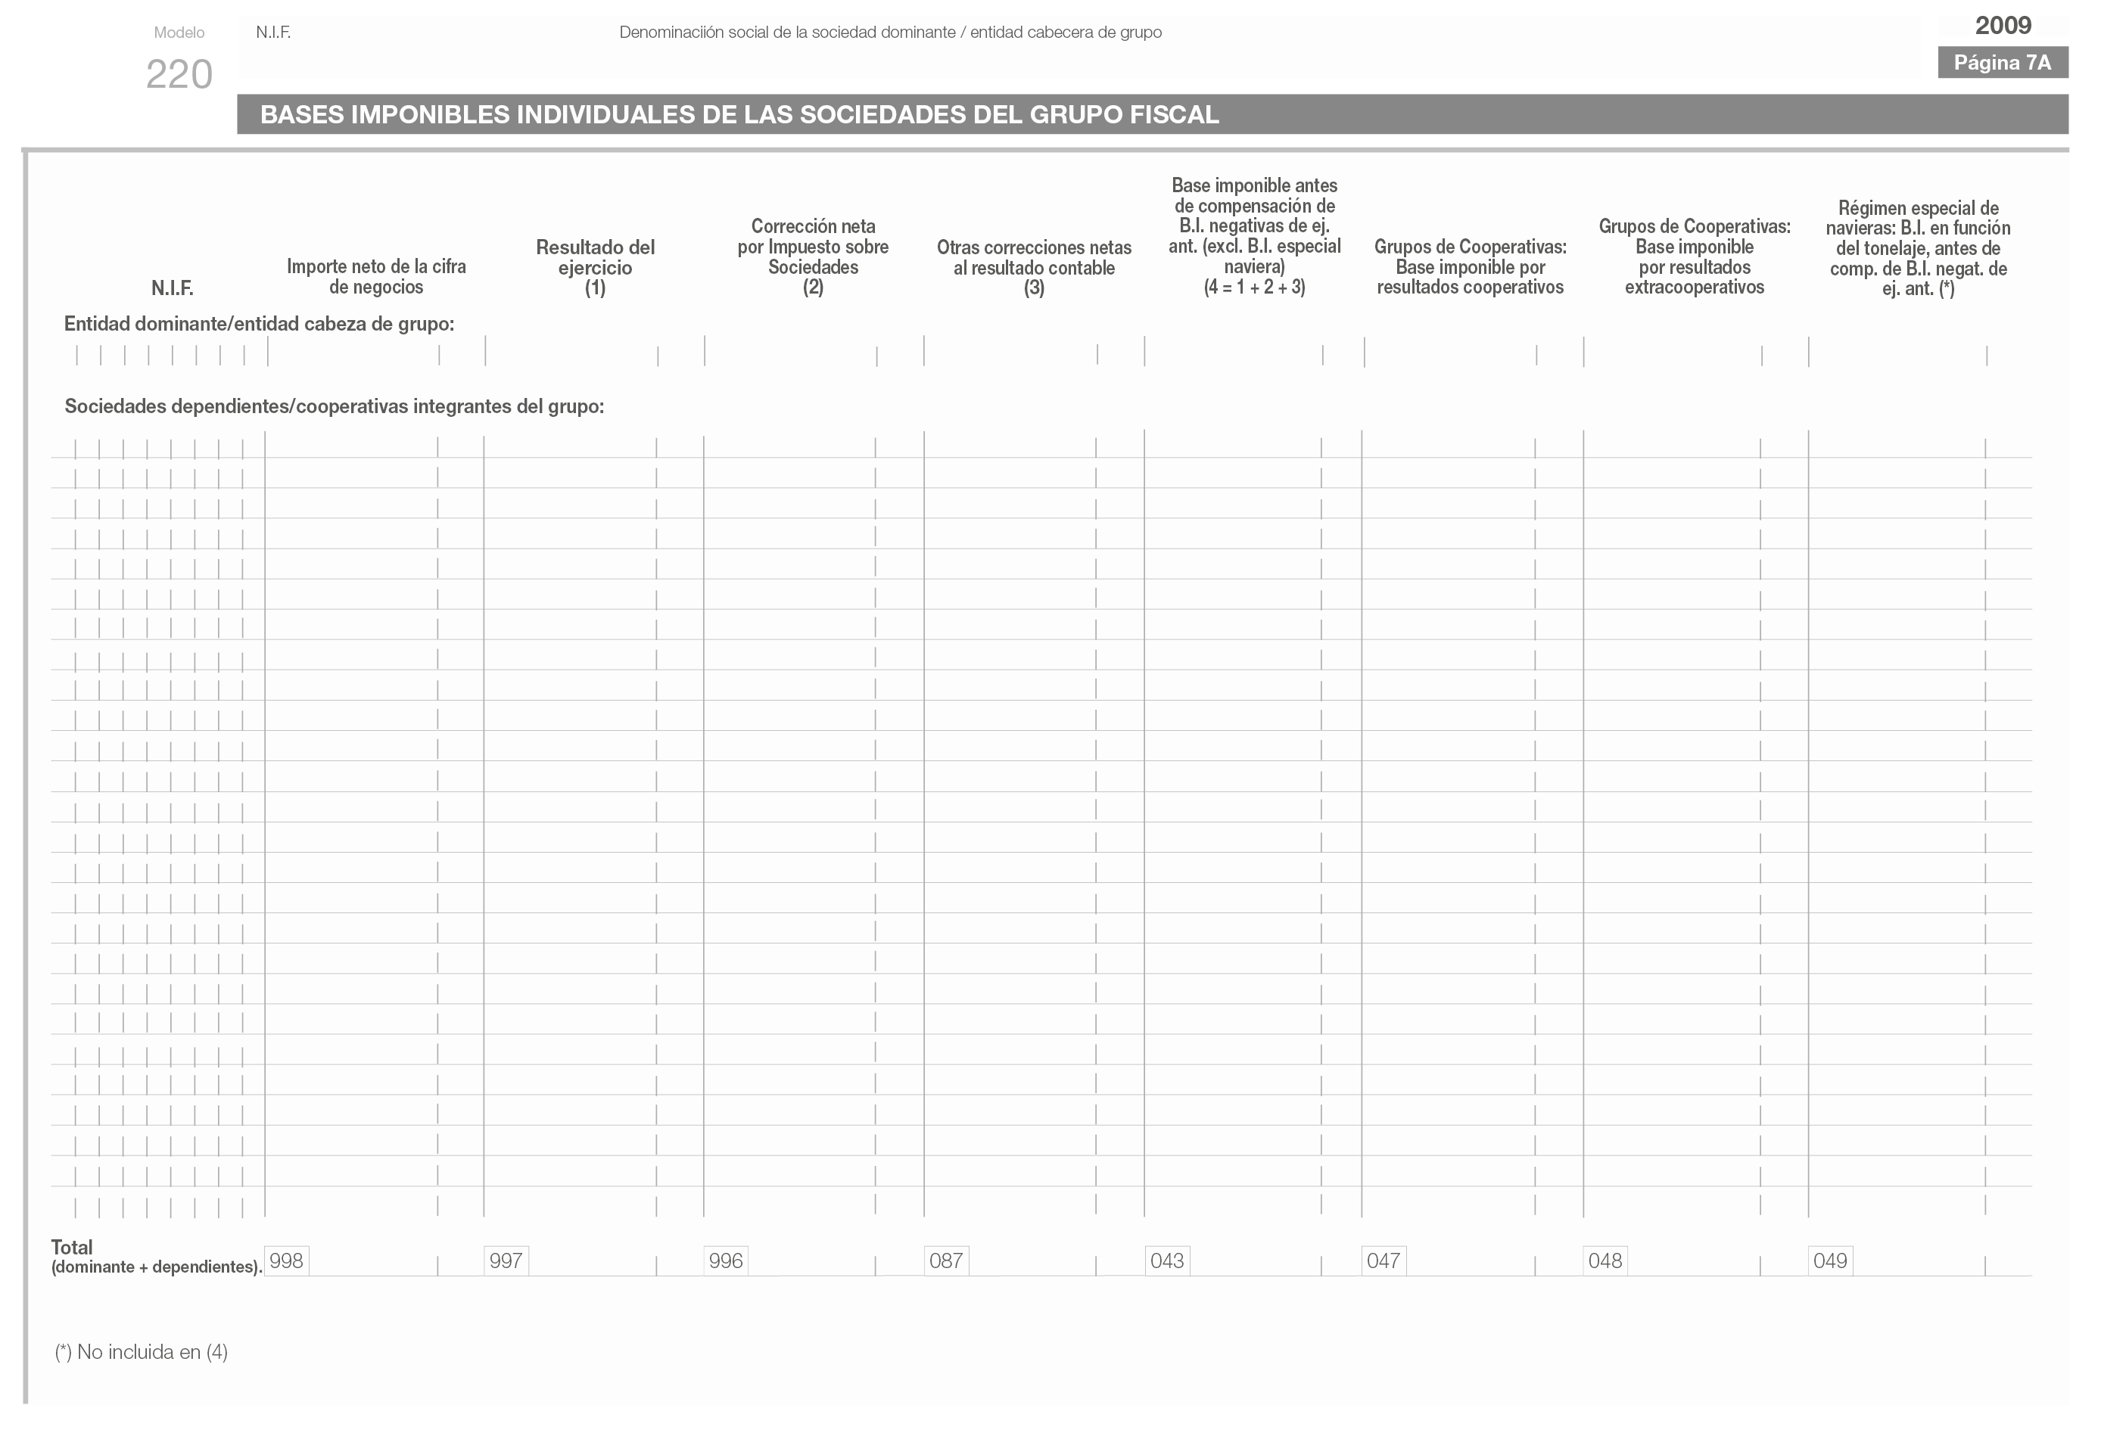
Task: Click Entidad dominante resultados extracooperativos field
Action: coord(1696,352)
